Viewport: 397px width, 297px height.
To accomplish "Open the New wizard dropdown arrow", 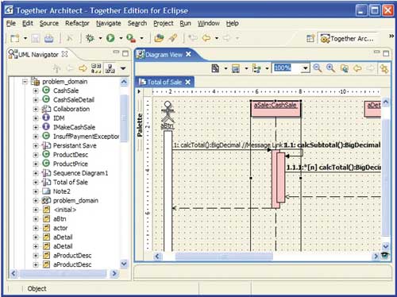I will click(x=25, y=39).
